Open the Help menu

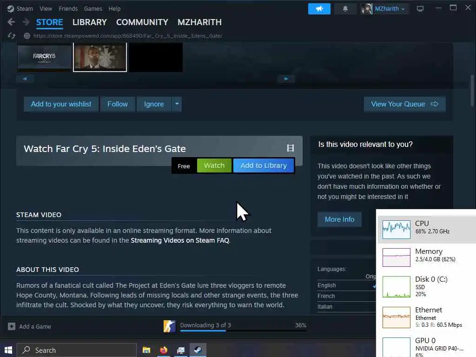point(114,8)
